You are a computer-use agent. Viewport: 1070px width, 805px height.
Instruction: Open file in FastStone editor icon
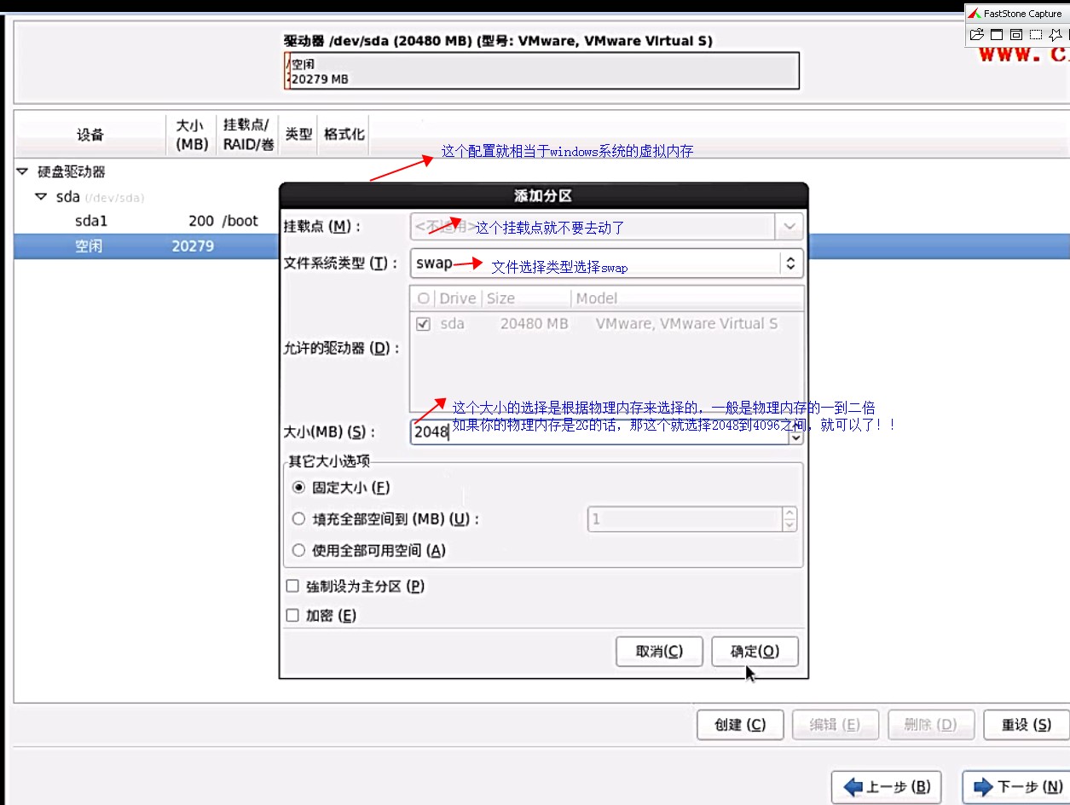click(x=976, y=35)
